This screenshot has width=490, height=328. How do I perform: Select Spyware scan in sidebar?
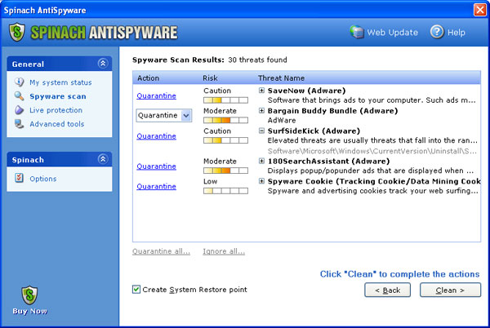[58, 96]
